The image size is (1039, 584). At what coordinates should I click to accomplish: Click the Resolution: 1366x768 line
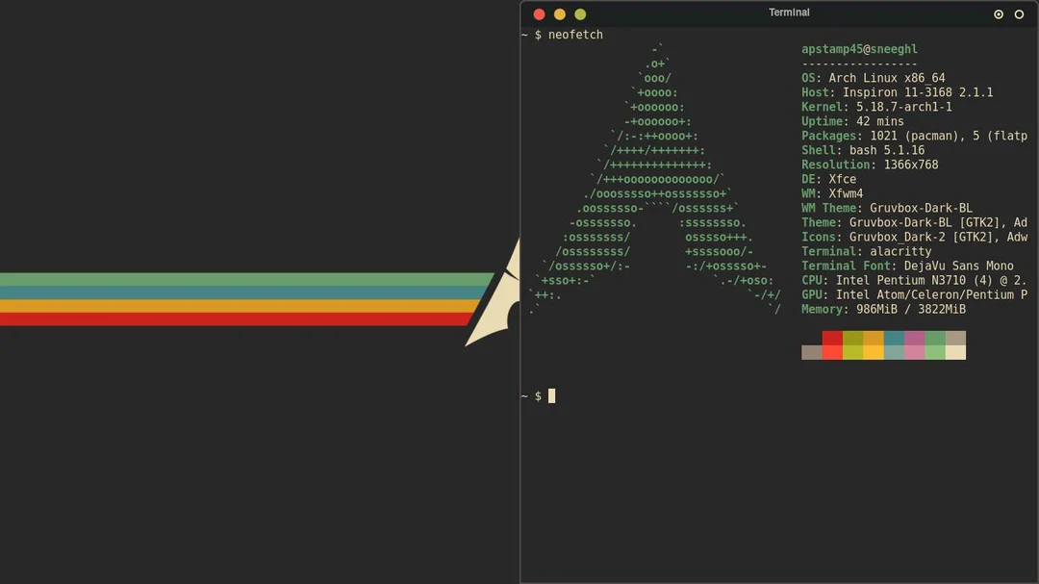point(870,165)
